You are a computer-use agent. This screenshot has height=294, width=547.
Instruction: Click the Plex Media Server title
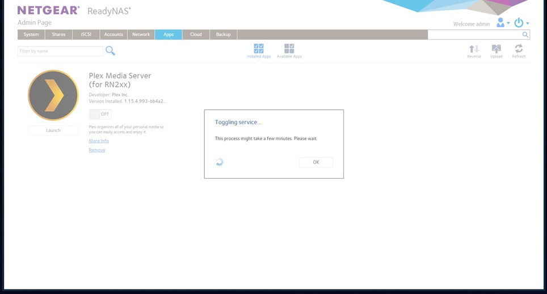(120, 80)
